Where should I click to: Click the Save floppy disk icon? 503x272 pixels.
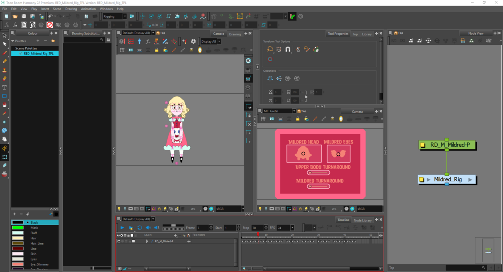click(24, 16)
